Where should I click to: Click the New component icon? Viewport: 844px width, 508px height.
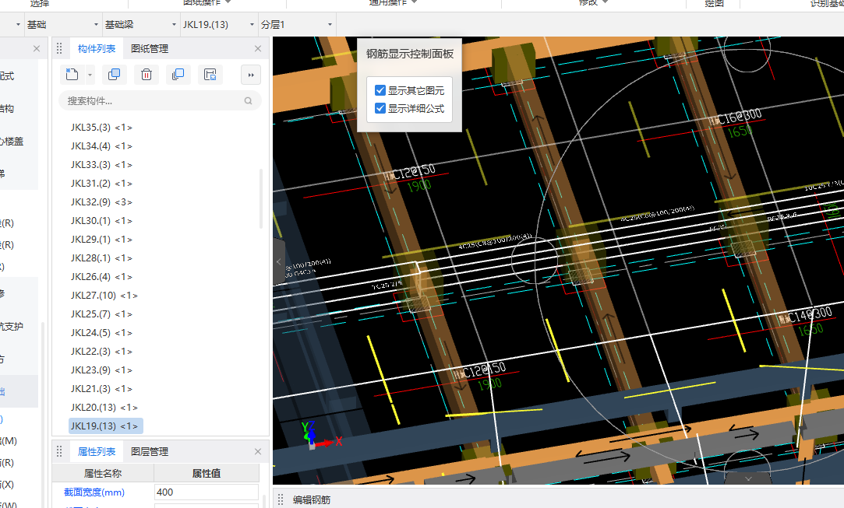coord(72,74)
